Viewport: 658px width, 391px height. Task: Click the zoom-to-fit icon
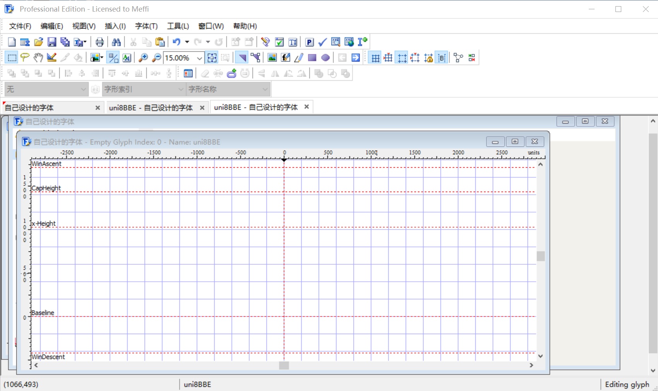click(212, 58)
